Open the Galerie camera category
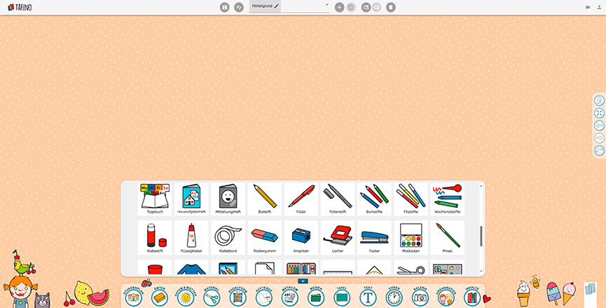This screenshot has width=606, height=308. [x=420, y=297]
